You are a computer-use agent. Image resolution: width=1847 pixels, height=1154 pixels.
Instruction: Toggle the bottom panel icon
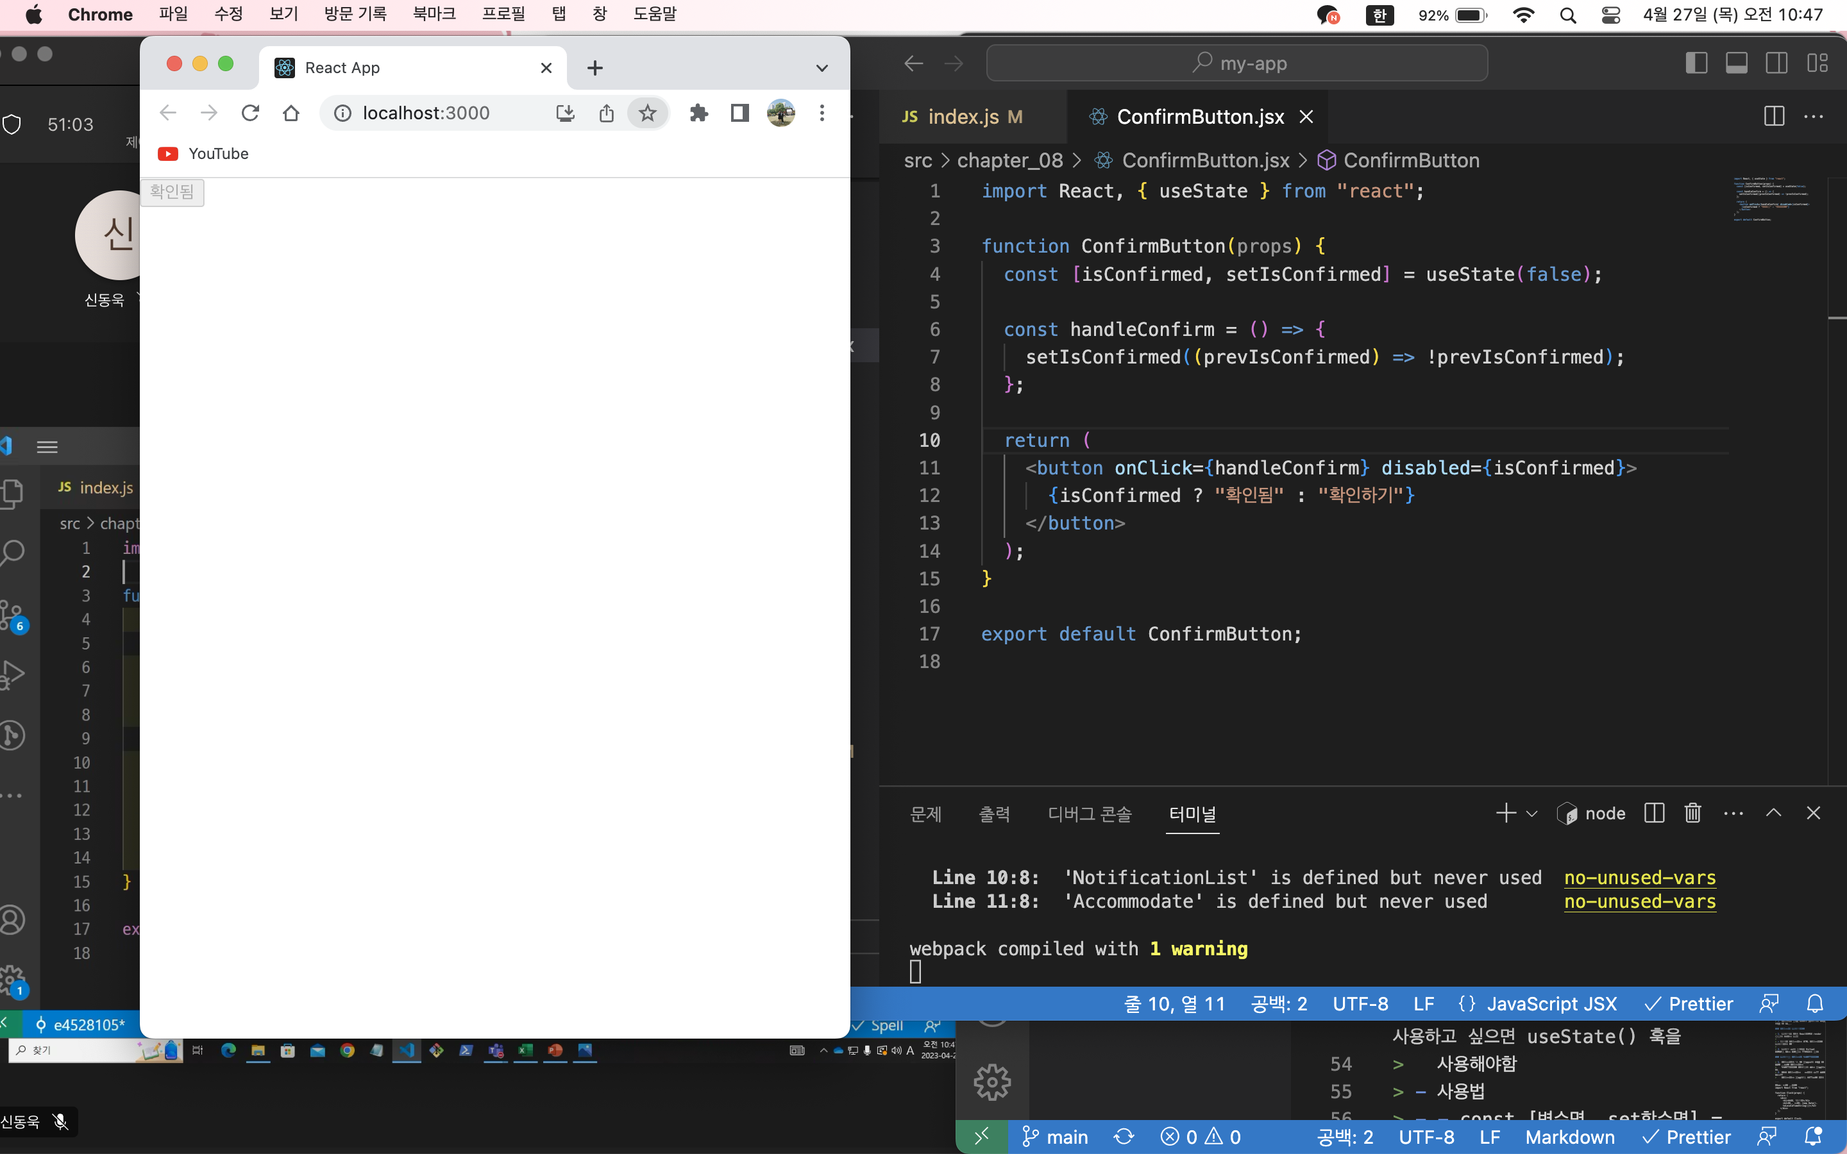coord(1736,63)
